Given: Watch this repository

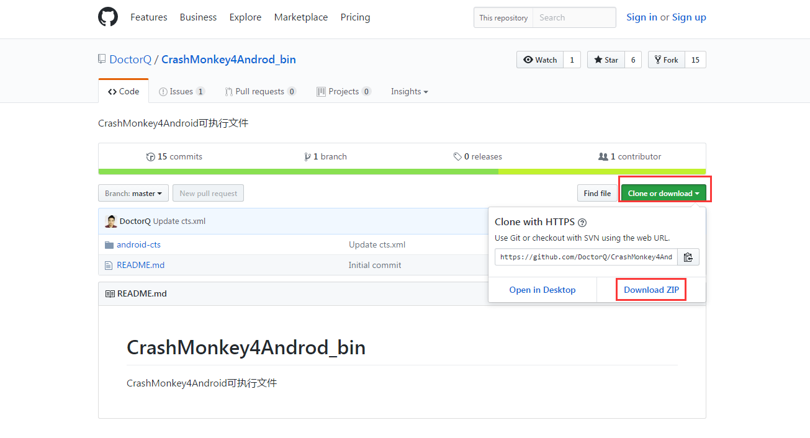Looking at the screenshot, I should pyautogui.click(x=540, y=60).
